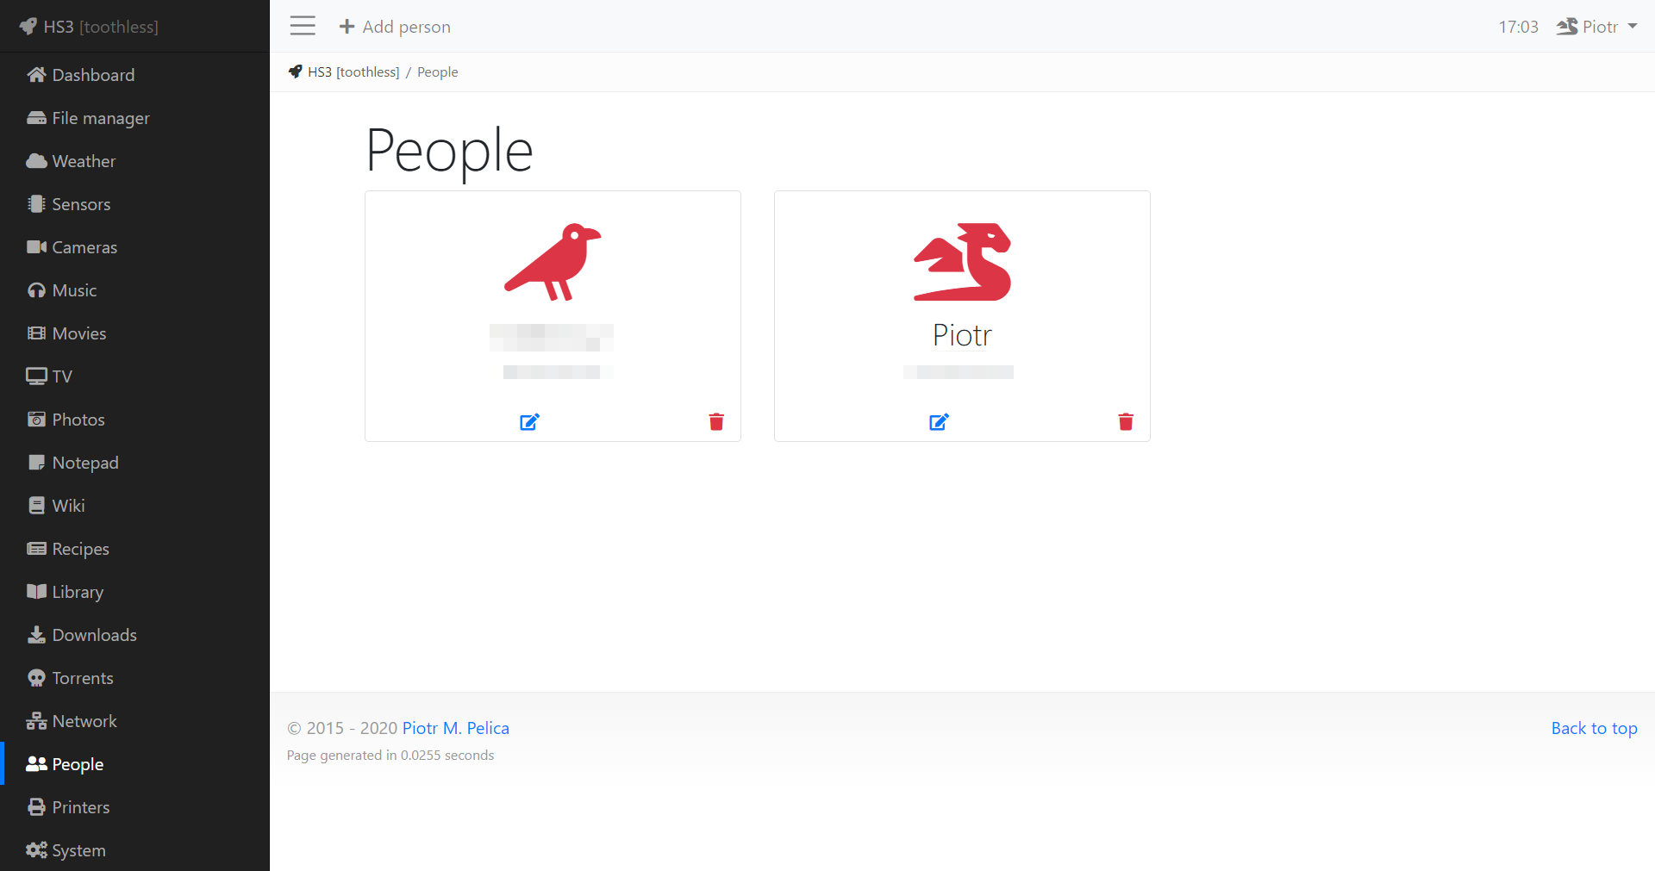Click the Back to top link
1655x871 pixels.
coord(1594,728)
